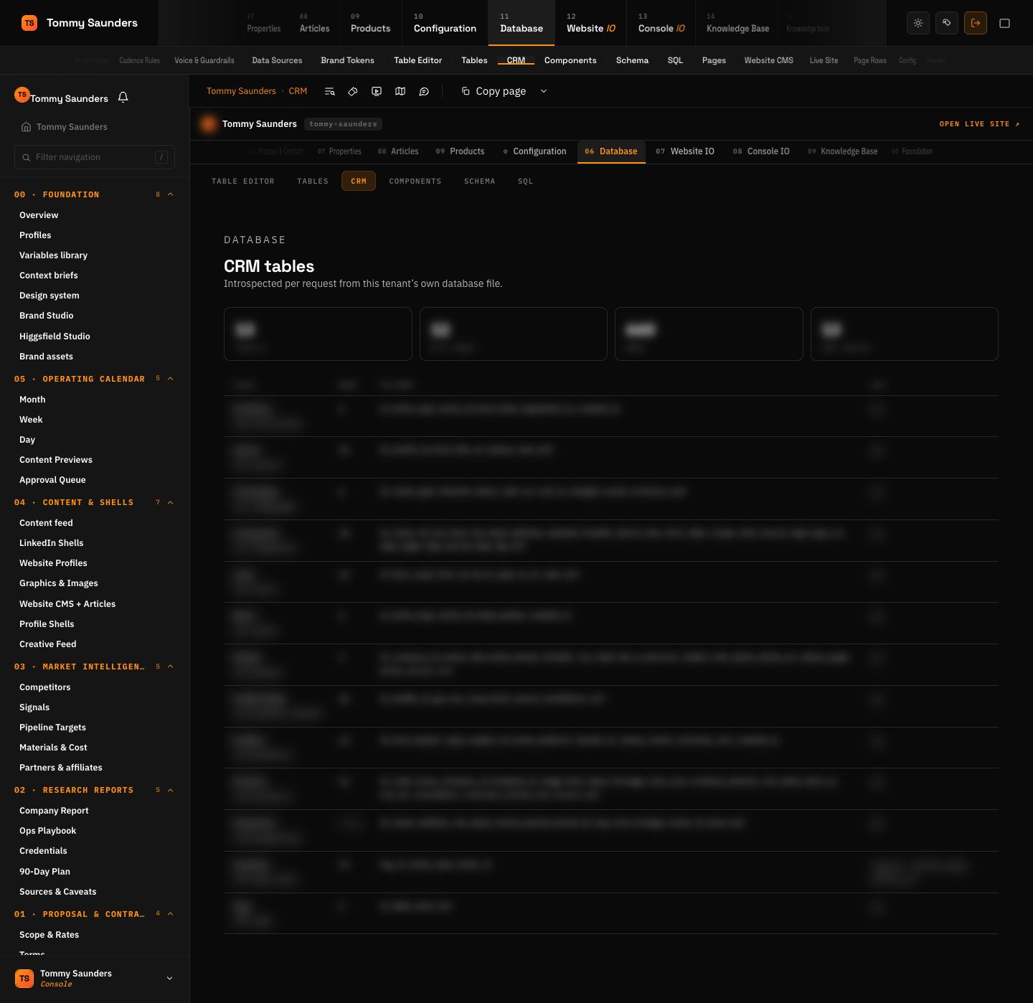Select the Schema item in secondary bar

click(x=632, y=60)
